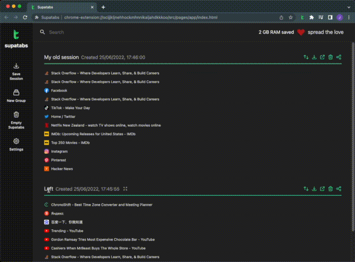355x262 pixels.
Task: Click the Left group title
Action: (48, 189)
